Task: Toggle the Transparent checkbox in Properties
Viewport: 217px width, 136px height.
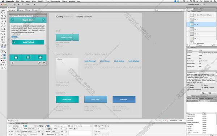Action: (28, 134)
